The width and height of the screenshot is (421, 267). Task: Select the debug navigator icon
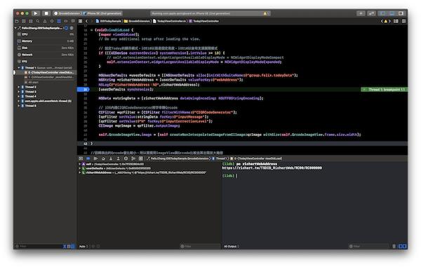pos(59,21)
